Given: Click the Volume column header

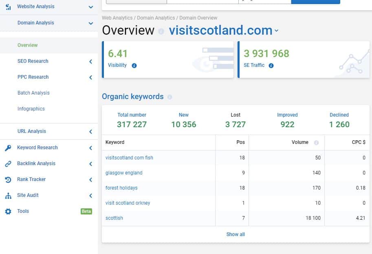Looking at the screenshot, I should [x=300, y=142].
